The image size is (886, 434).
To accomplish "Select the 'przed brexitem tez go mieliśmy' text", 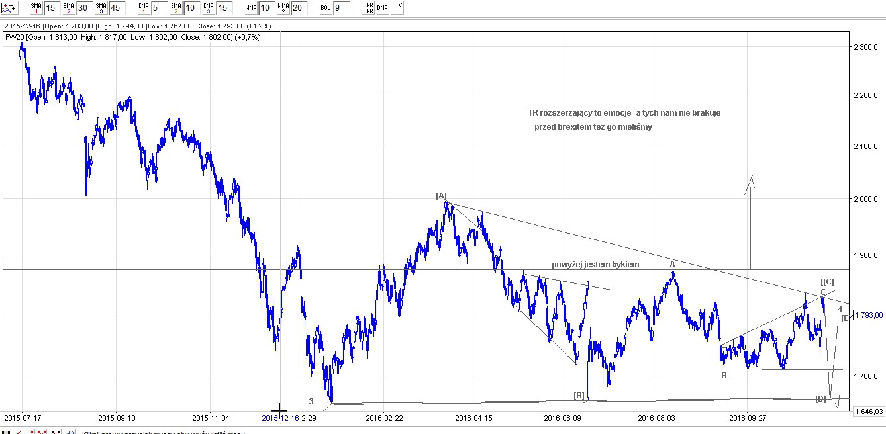I will 593,126.
